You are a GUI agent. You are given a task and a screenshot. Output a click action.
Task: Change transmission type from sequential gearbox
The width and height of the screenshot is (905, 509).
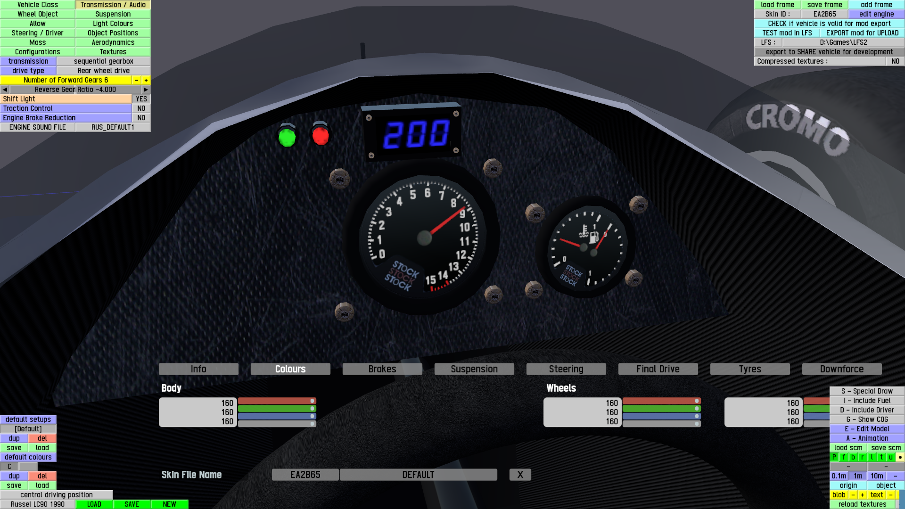104,61
